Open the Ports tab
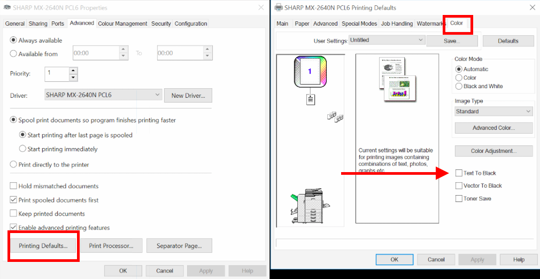540x279 pixels. click(x=58, y=24)
